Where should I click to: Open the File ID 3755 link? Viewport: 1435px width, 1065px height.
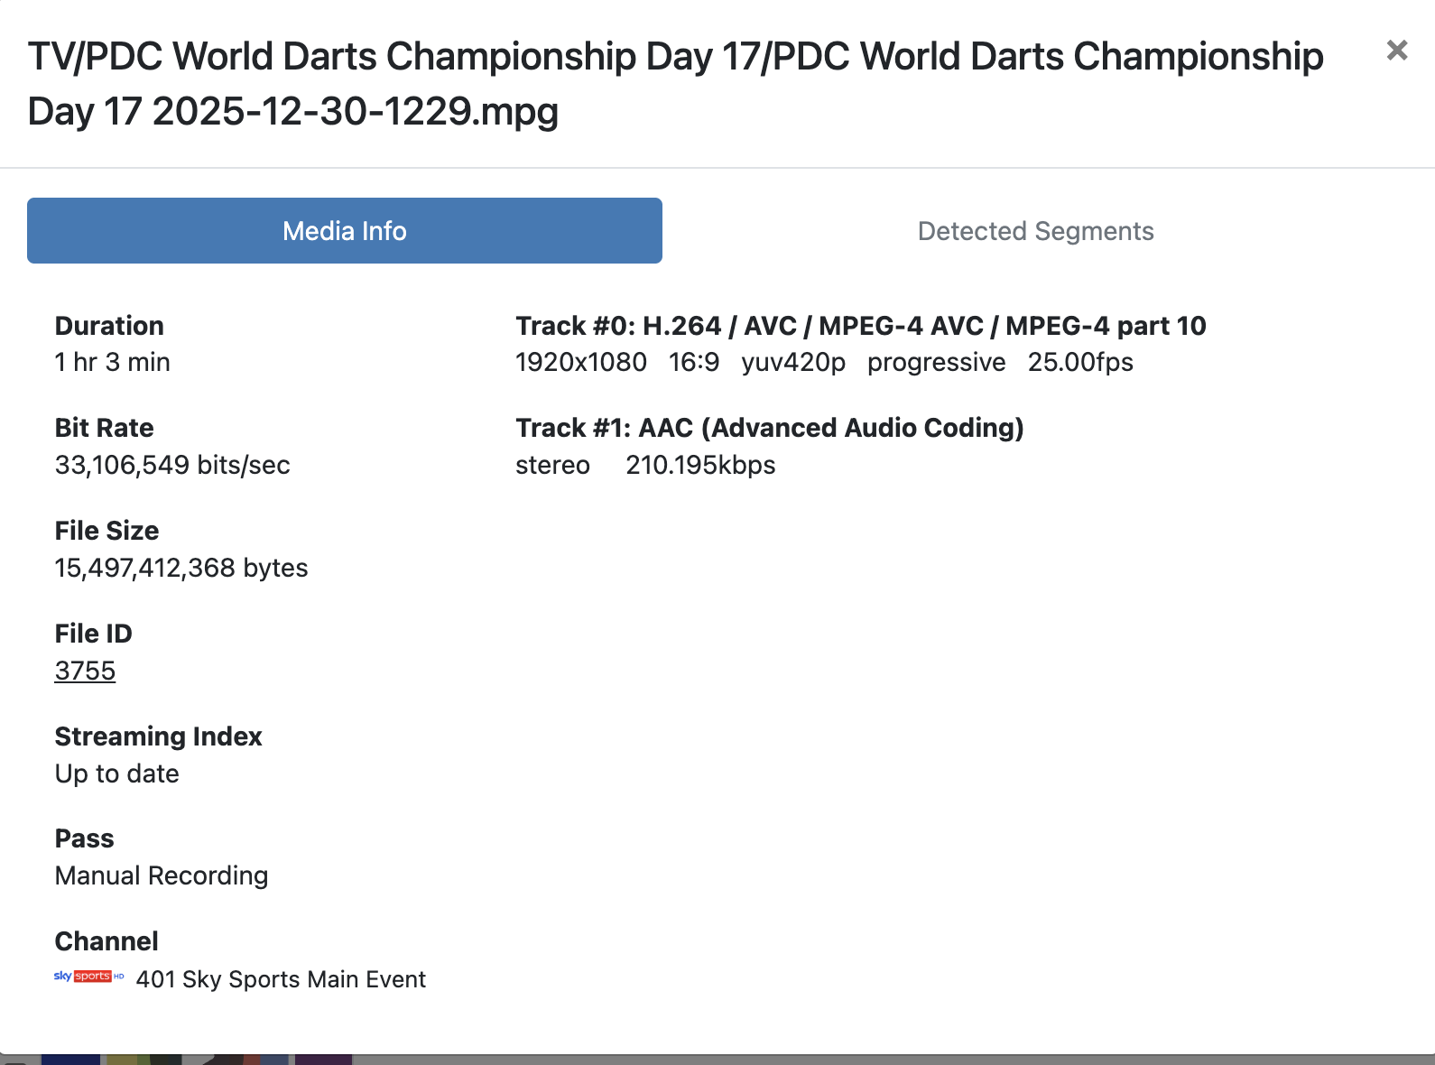coord(85,671)
